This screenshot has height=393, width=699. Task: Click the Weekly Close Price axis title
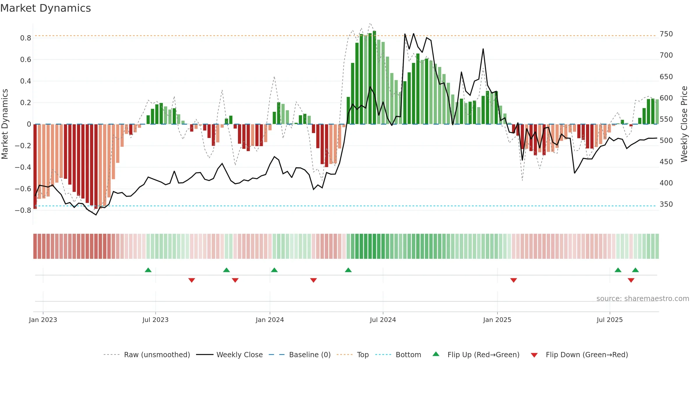(x=684, y=124)
